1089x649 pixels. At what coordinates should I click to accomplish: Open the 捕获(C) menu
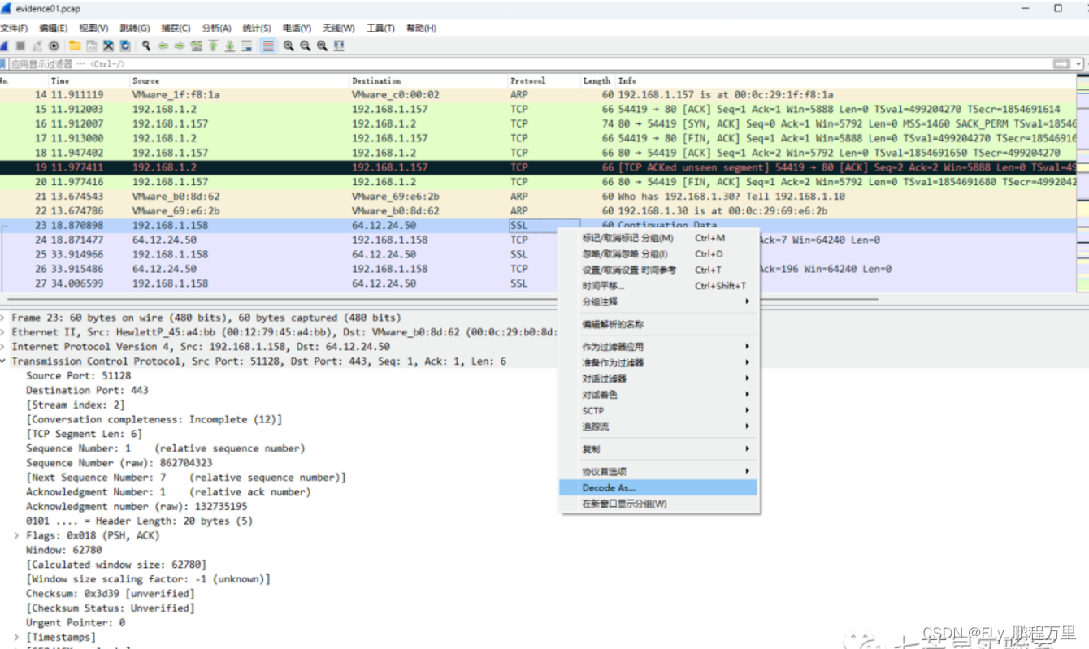click(176, 28)
